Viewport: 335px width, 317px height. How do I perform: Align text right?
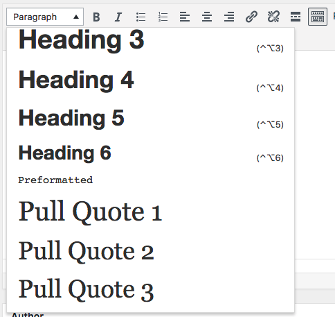(229, 17)
